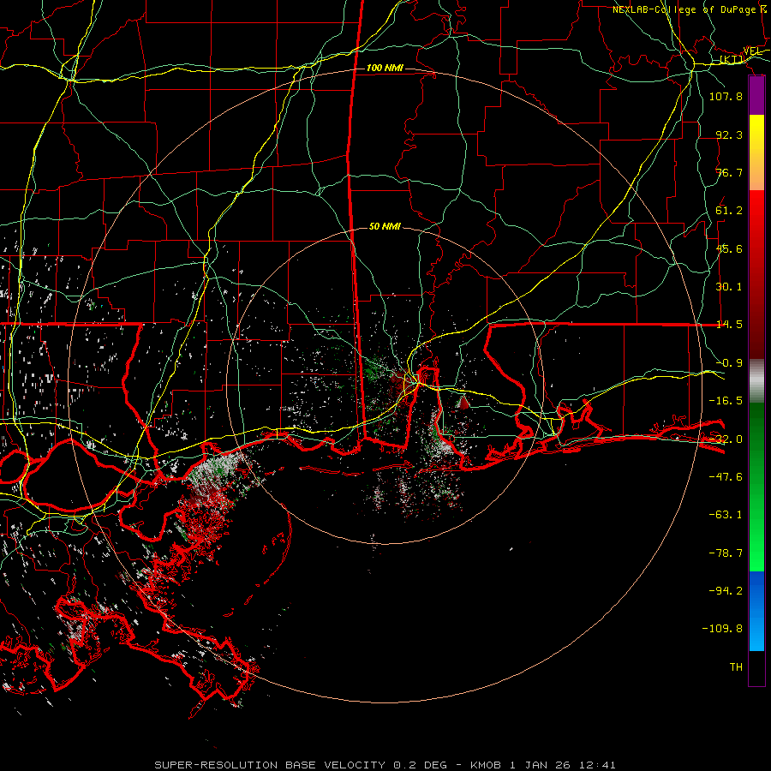Click the 100 NMI range ring label

pos(385,68)
